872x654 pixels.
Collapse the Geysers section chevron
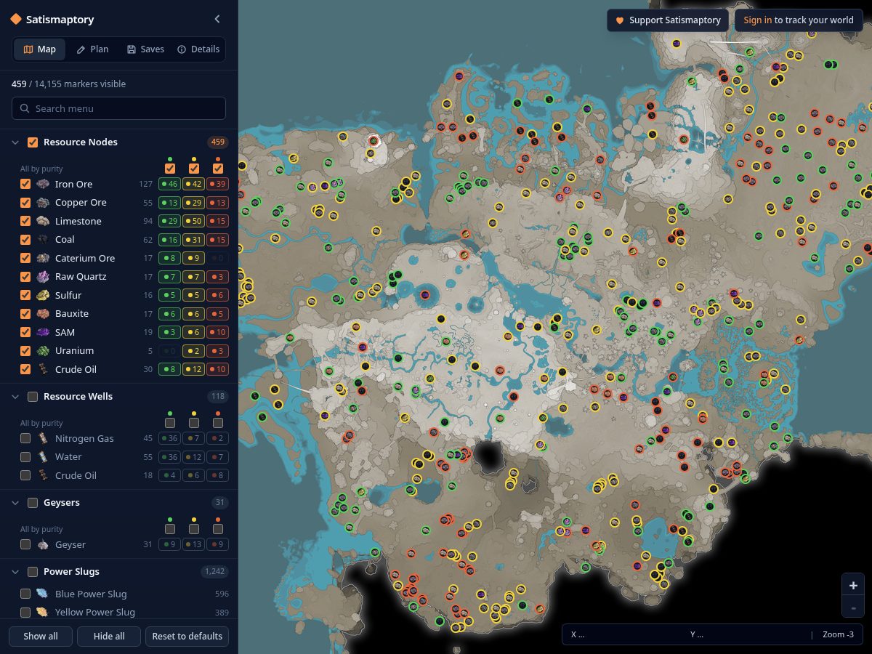15,503
